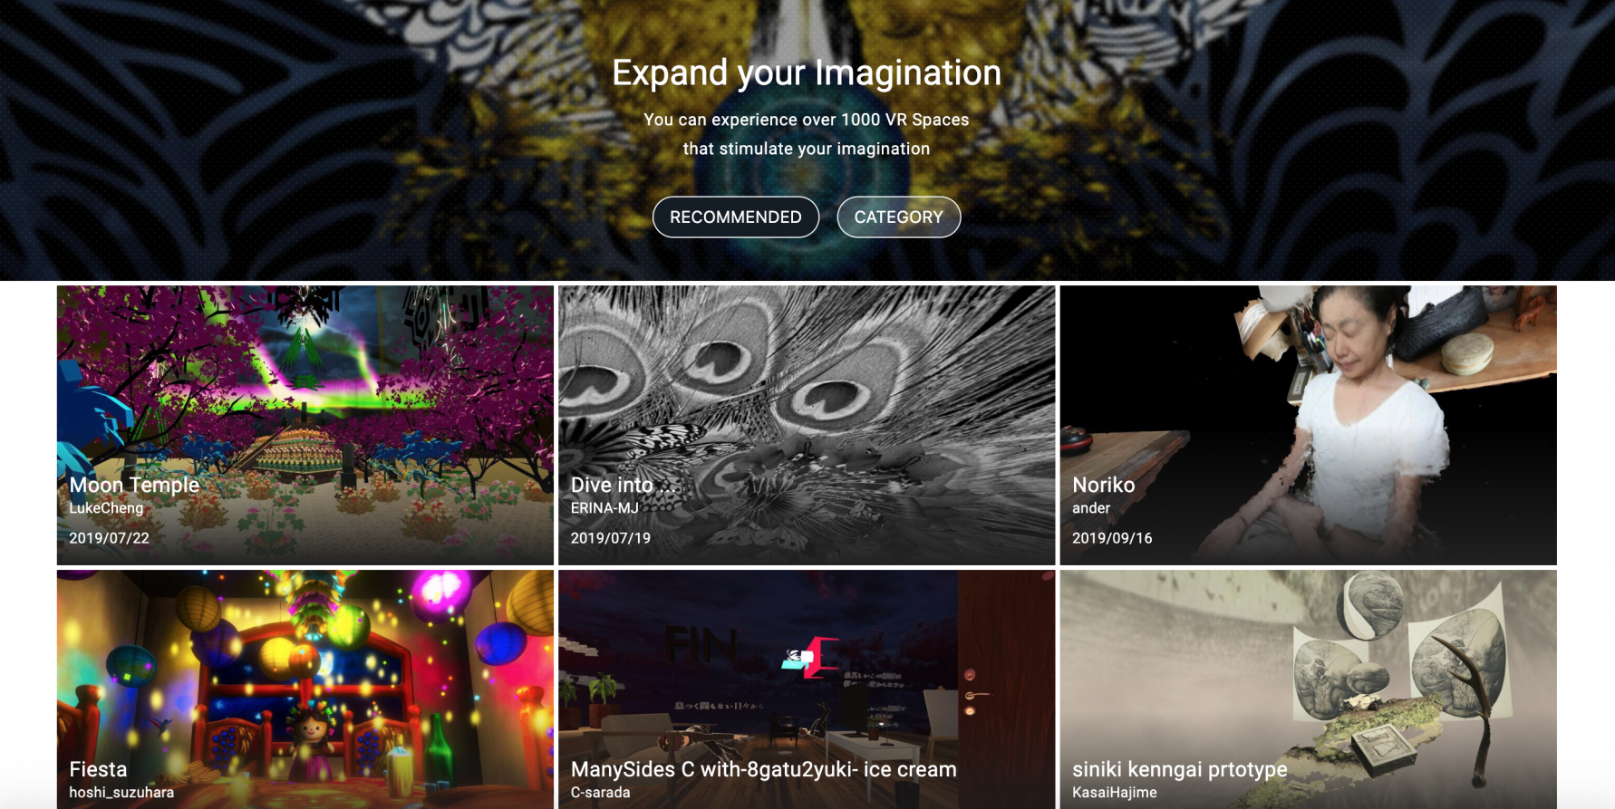Click the Moon Temple title text
This screenshot has height=809, width=1615.
[134, 485]
